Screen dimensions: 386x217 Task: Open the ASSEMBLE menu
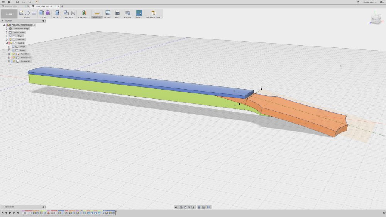coord(69,17)
